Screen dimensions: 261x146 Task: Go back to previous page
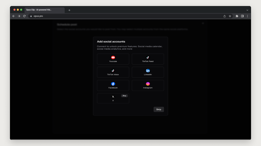coord(14,16)
